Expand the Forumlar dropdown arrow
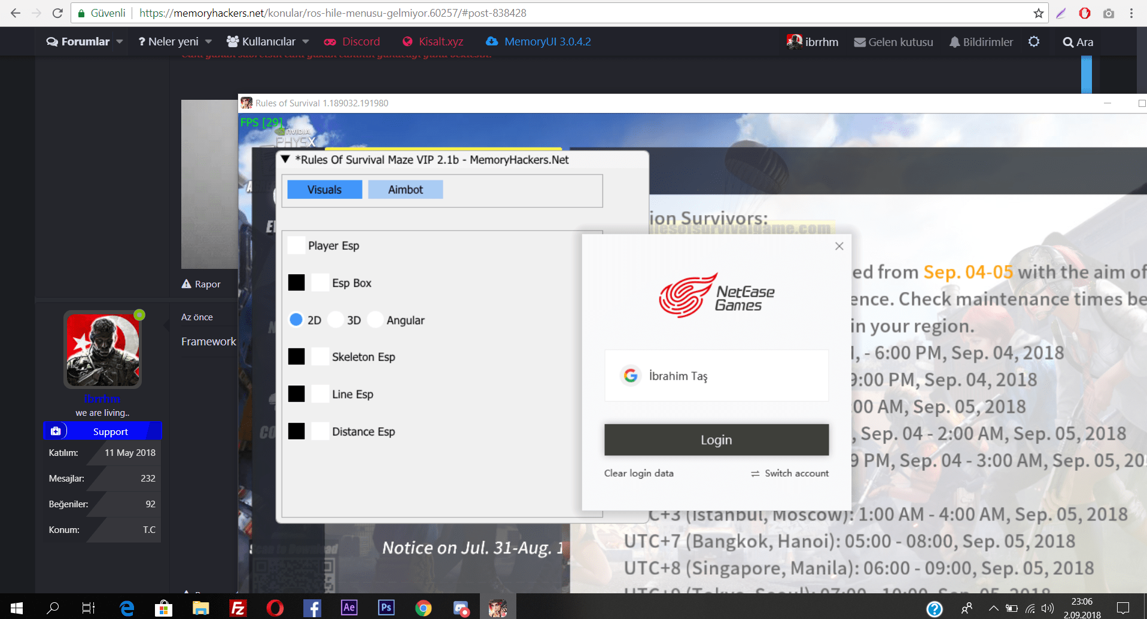This screenshot has width=1147, height=619. coord(120,42)
